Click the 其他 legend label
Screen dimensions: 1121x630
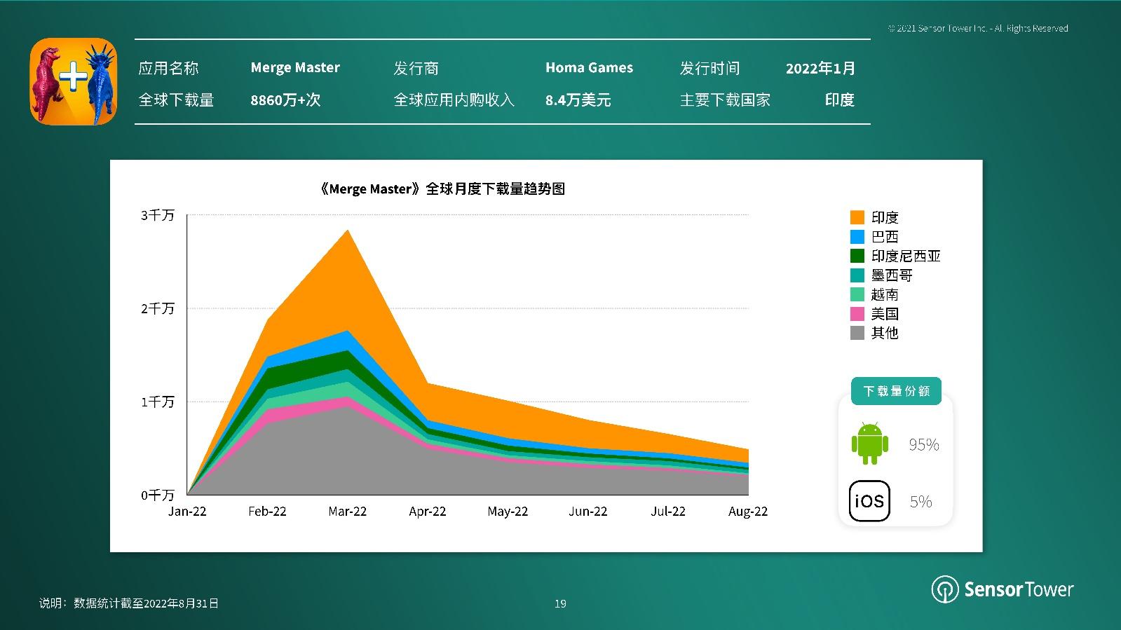point(885,333)
